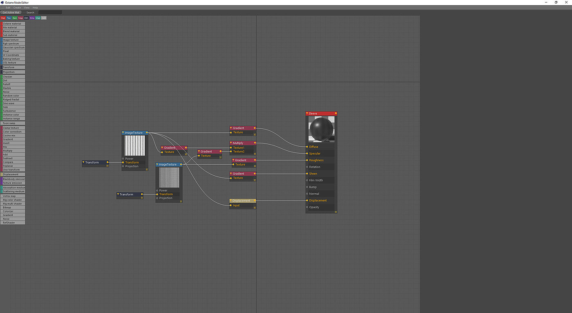572x313 pixels.
Task: Toggle the green Gen node filter
Action: 15,18
